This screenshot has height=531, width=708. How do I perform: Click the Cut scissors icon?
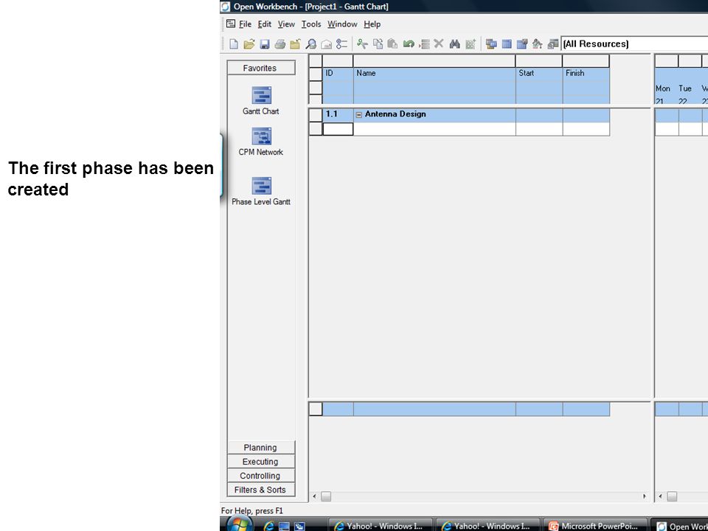click(x=362, y=44)
